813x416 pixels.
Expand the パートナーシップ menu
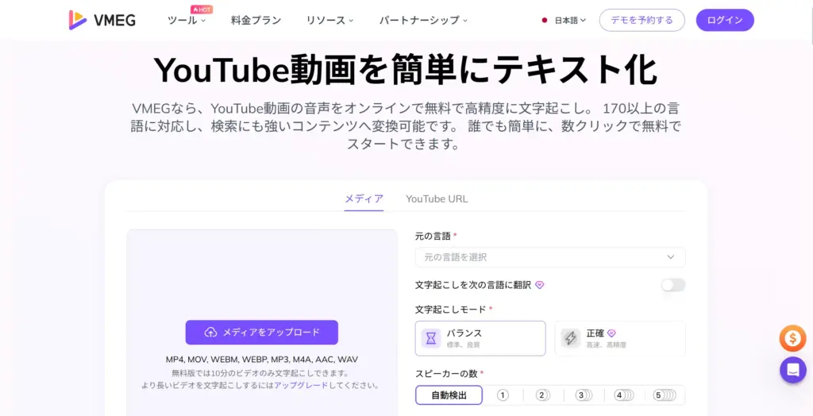click(x=423, y=21)
